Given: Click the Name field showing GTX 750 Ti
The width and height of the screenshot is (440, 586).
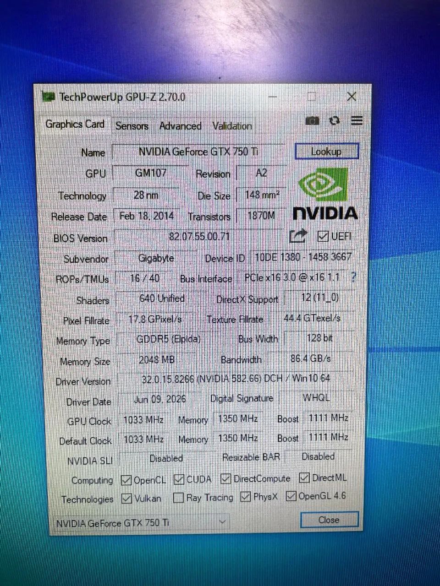Looking at the screenshot, I should [x=198, y=152].
